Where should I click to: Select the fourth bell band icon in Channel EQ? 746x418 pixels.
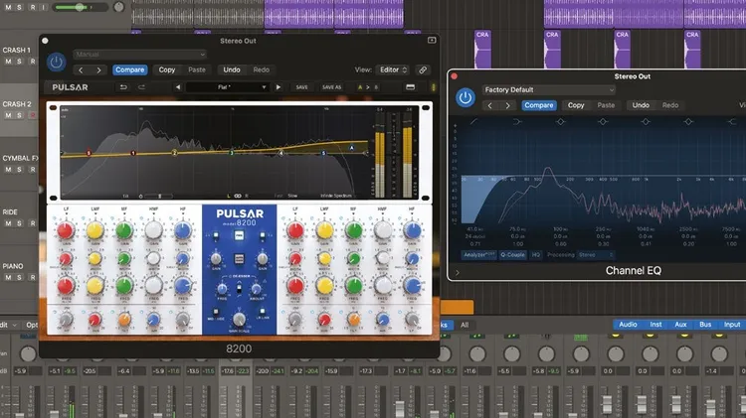(688, 122)
